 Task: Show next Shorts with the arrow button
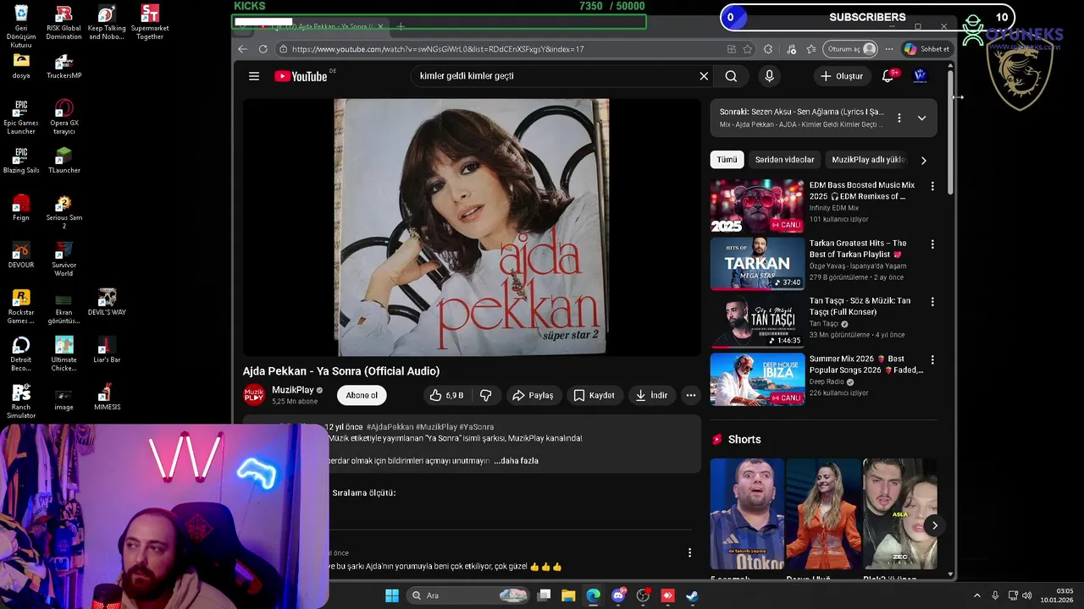click(934, 525)
